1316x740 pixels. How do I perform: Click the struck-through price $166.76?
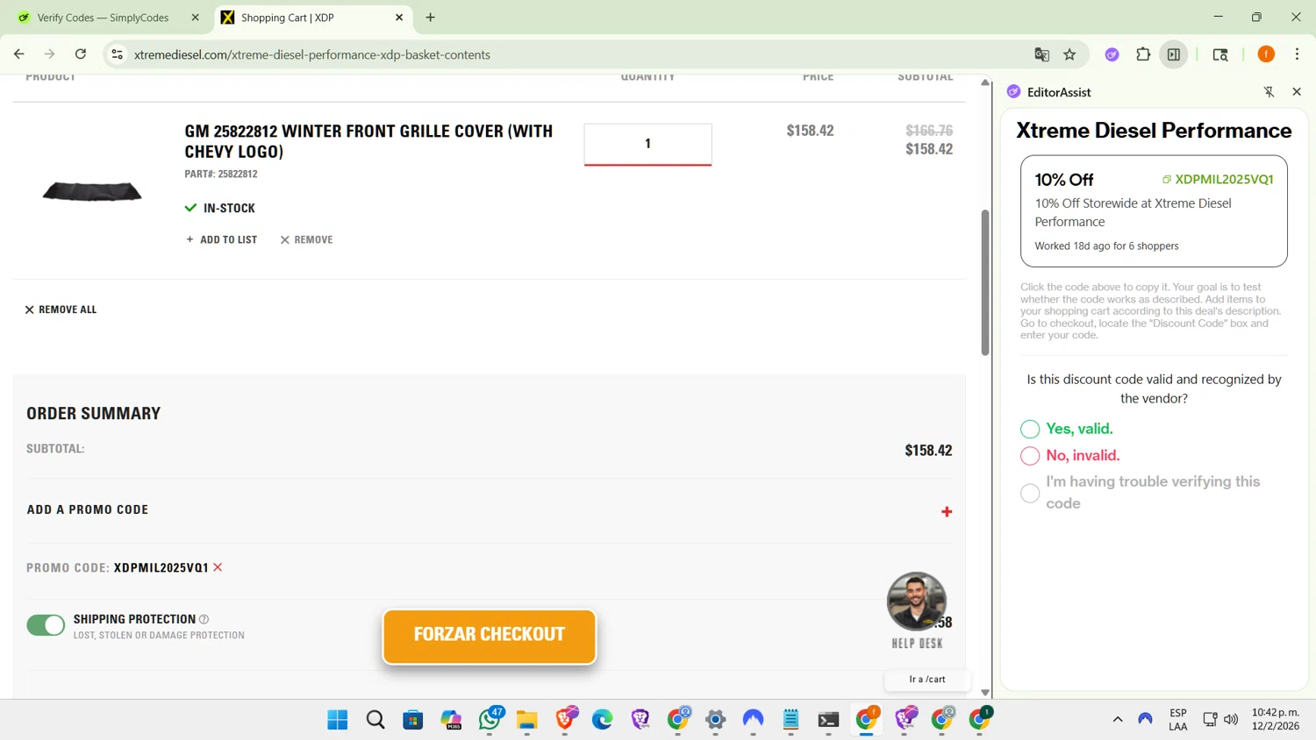point(929,131)
